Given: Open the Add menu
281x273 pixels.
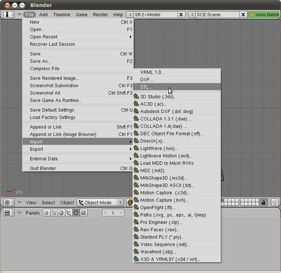Looking at the screenshot, I should pos(43,15).
